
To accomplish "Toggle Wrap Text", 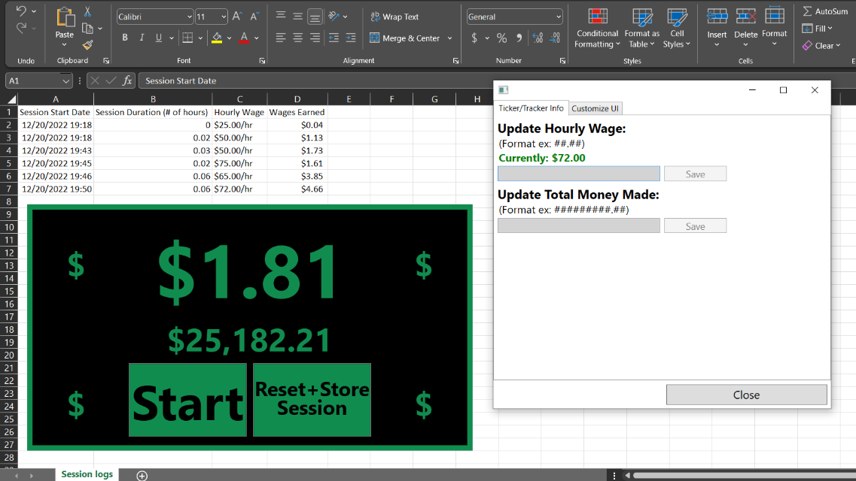I will [394, 17].
